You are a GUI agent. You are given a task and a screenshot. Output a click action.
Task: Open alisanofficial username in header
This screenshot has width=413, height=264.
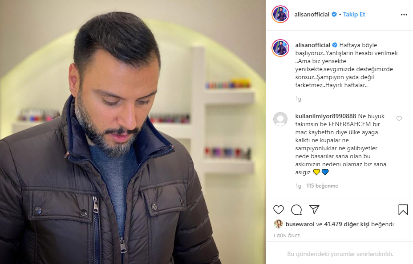[312, 15]
